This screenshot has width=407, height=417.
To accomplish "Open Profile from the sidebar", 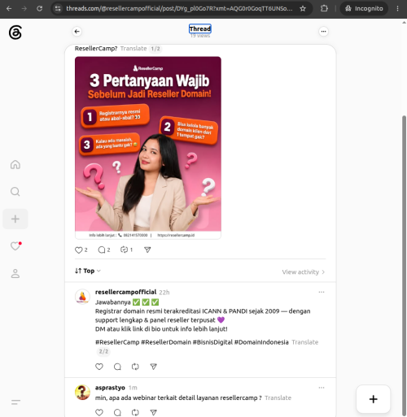I will tap(15, 273).
